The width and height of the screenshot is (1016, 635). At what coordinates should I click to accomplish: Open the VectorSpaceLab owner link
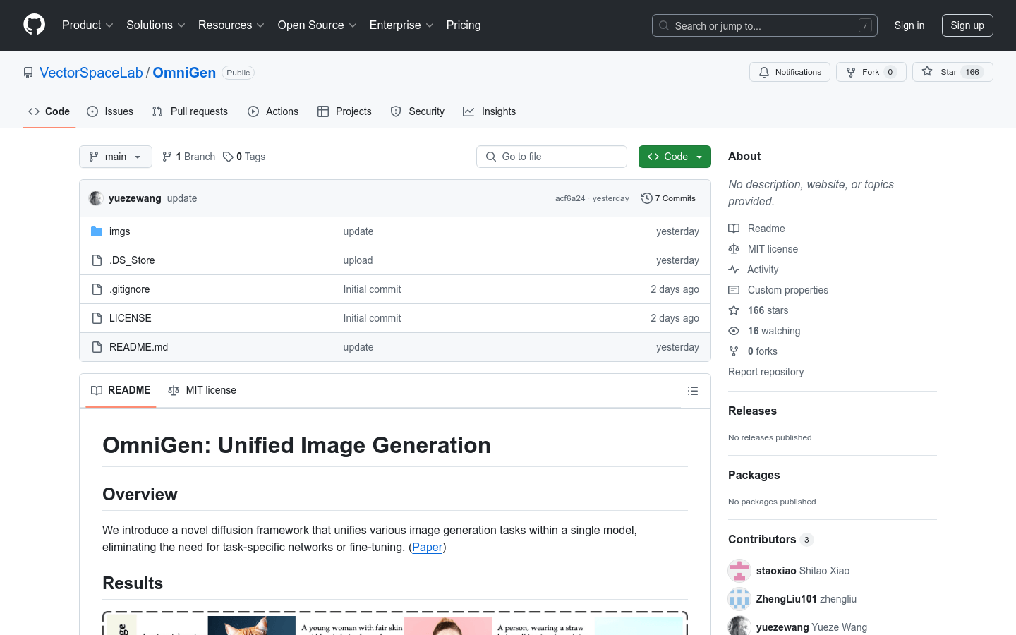point(91,73)
